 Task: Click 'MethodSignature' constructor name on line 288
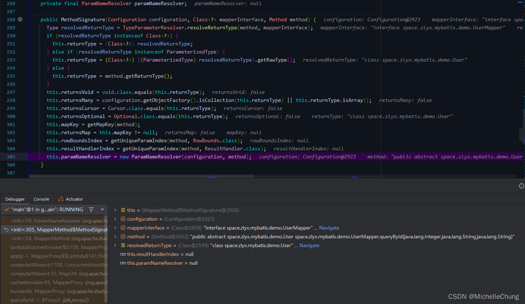click(83, 19)
